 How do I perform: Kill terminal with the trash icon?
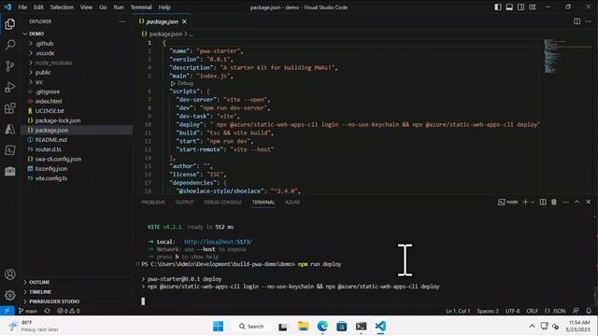[x=554, y=202]
